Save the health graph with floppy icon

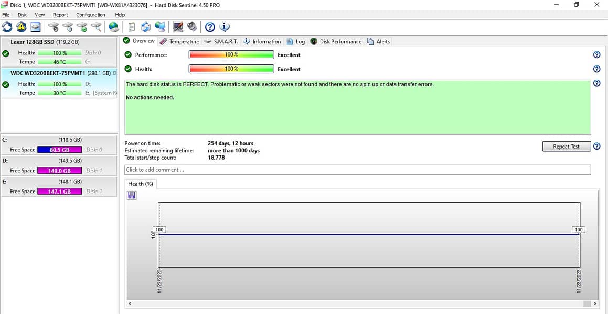[132, 195]
